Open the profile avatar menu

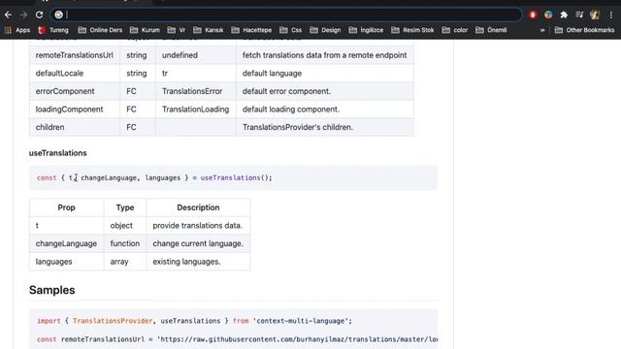tap(595, 15)
